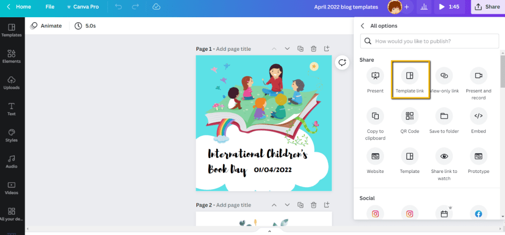Move Page 1 up with chevron

click(x=274, y=49)
